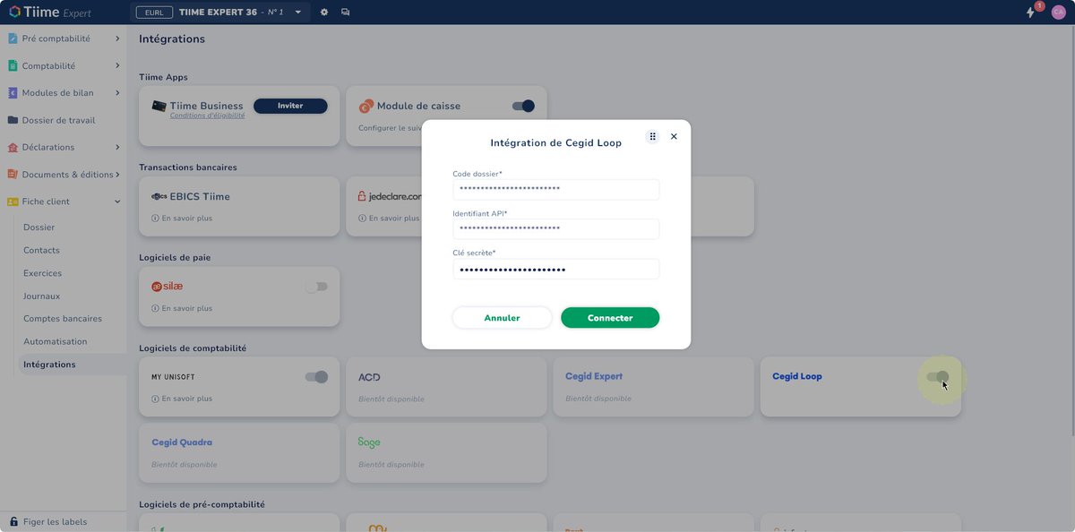Focus the Clé secrète field
Viewport: 1075px width, 532px height.
[555, 270]
